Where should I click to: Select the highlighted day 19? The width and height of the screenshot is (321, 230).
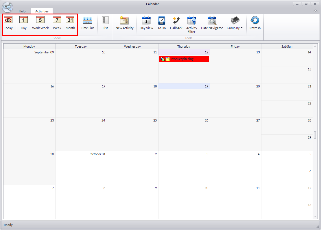click(x=184, y=100)
